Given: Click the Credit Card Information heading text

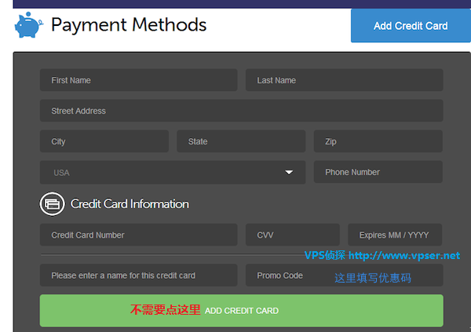Looking at the screenshot, I should pos(130,204).
